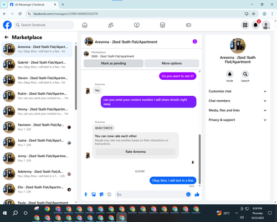Open Rubin's 2bed 1bath conversation

pyautogui.click(x=37, y=96)
